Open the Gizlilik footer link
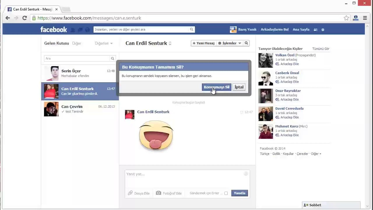 pos(276,154)
